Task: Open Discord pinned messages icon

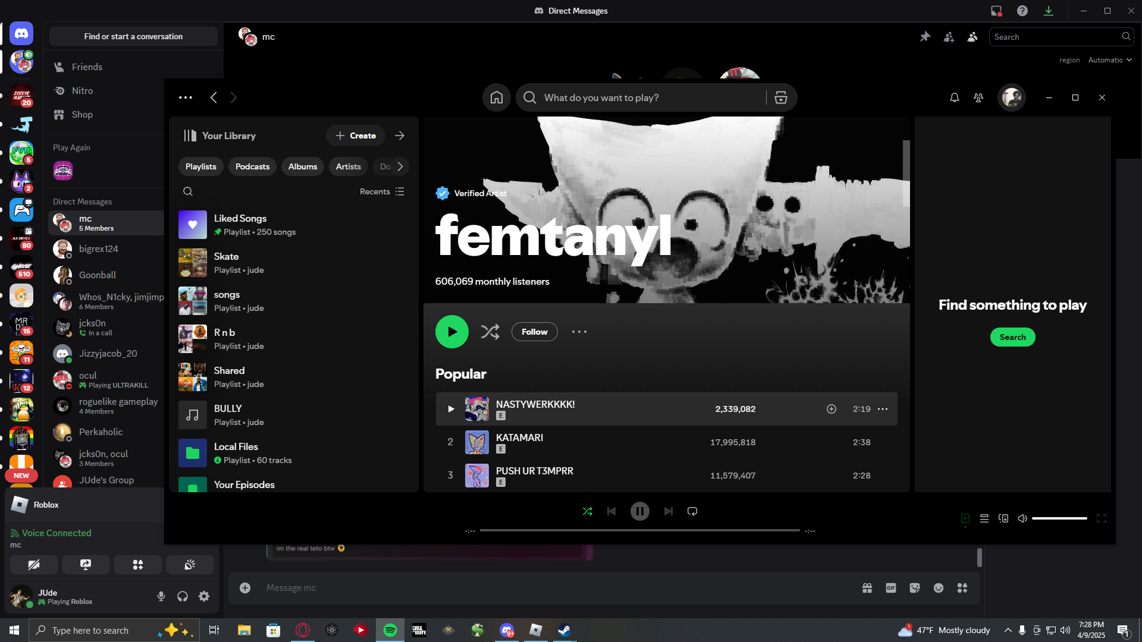Action: click(925, 37)
